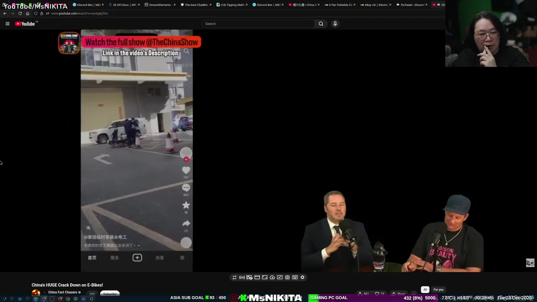Switch to the (18) Tipping Meth tab
537x302 pixels.
point(232,5)
